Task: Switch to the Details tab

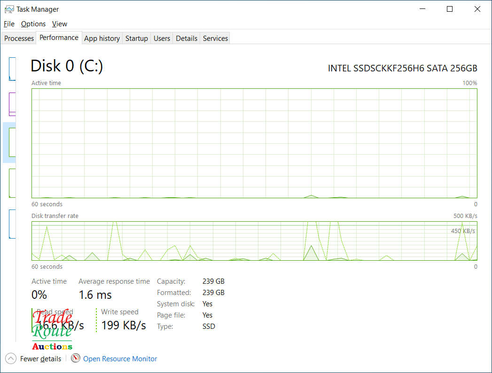Action: pos(187,38)
